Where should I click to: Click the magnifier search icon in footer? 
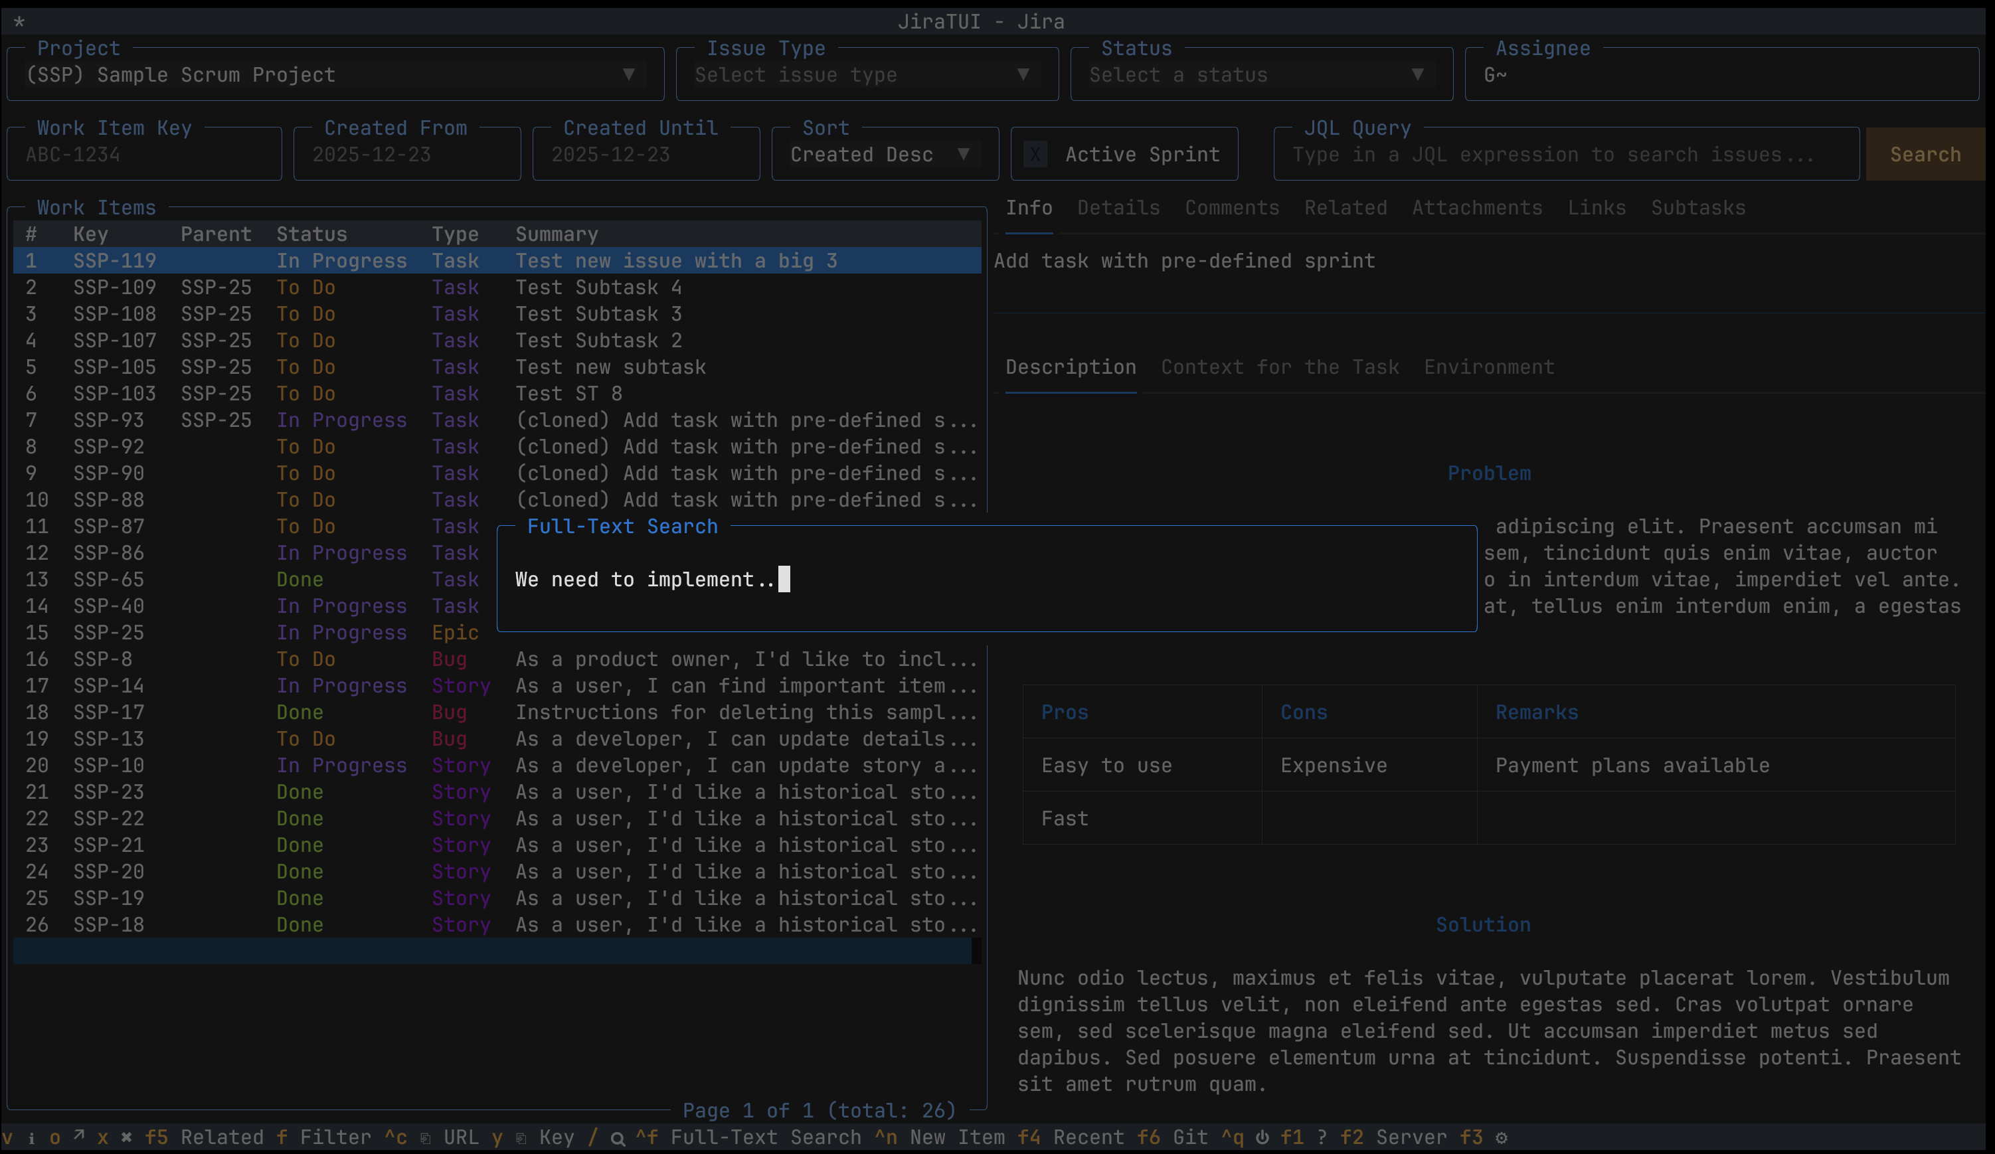618,1138
